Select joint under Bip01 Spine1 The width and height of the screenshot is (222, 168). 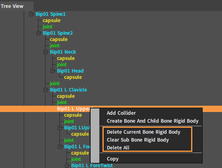click(x=47, y=27)
